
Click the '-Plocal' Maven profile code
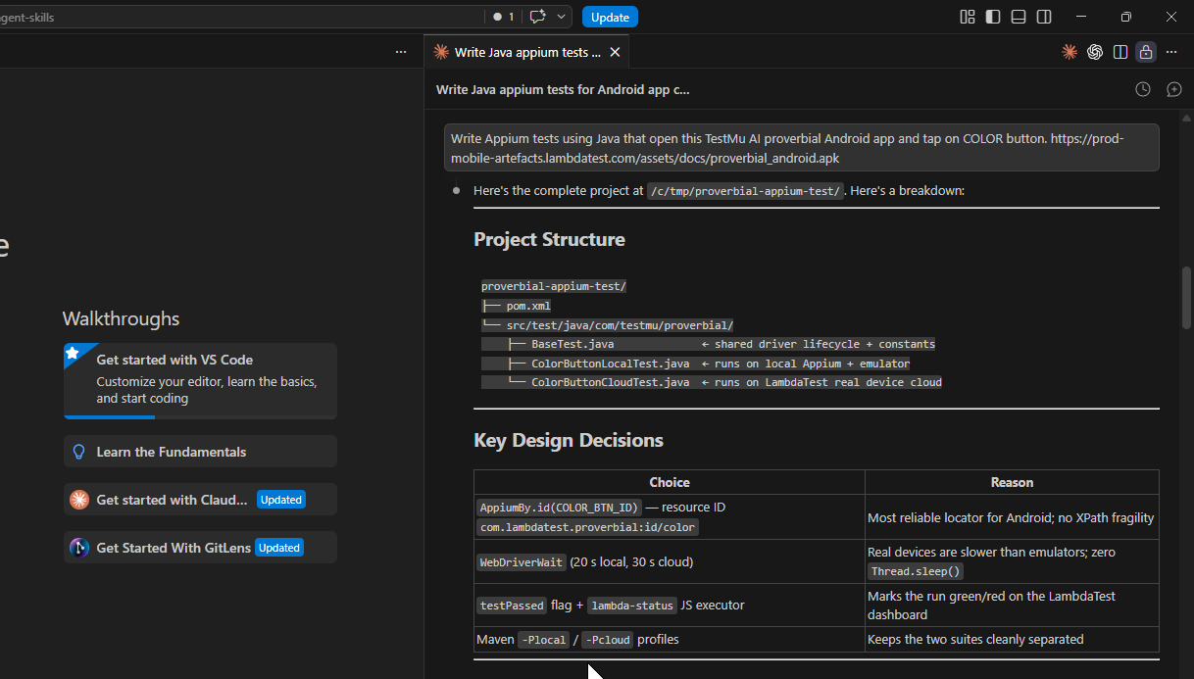pyautogui.click(x=544, y=640)
